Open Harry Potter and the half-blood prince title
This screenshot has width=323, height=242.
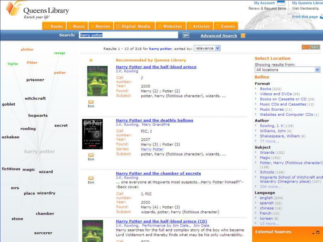pyautogui.click(x=156, y=67)
